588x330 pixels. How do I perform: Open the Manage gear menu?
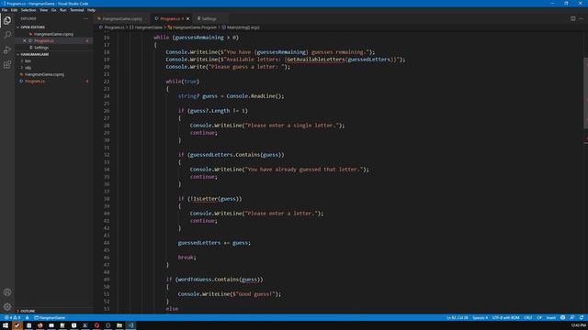[x=7, y=307]
